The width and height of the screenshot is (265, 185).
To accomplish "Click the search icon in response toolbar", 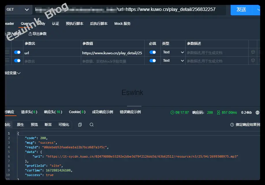I will [x=92, y=125].
